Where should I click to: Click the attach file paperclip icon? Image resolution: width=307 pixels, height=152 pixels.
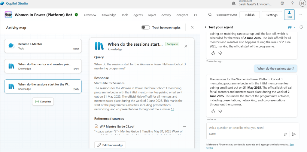[285, 134]
